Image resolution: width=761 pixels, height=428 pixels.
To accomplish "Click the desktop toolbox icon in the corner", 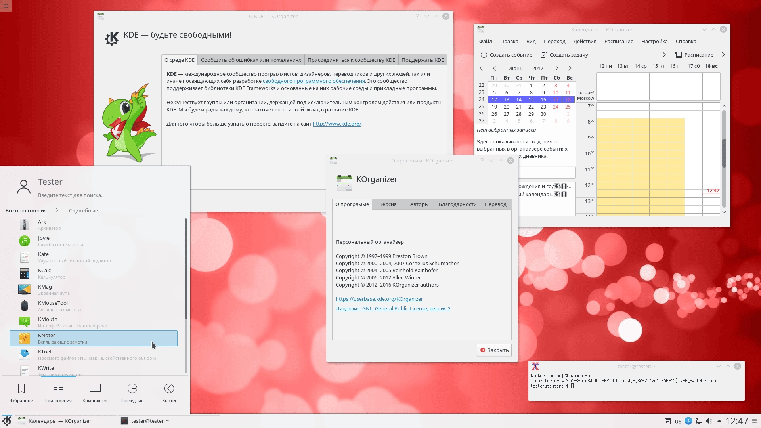I will (x=6, y=6).
